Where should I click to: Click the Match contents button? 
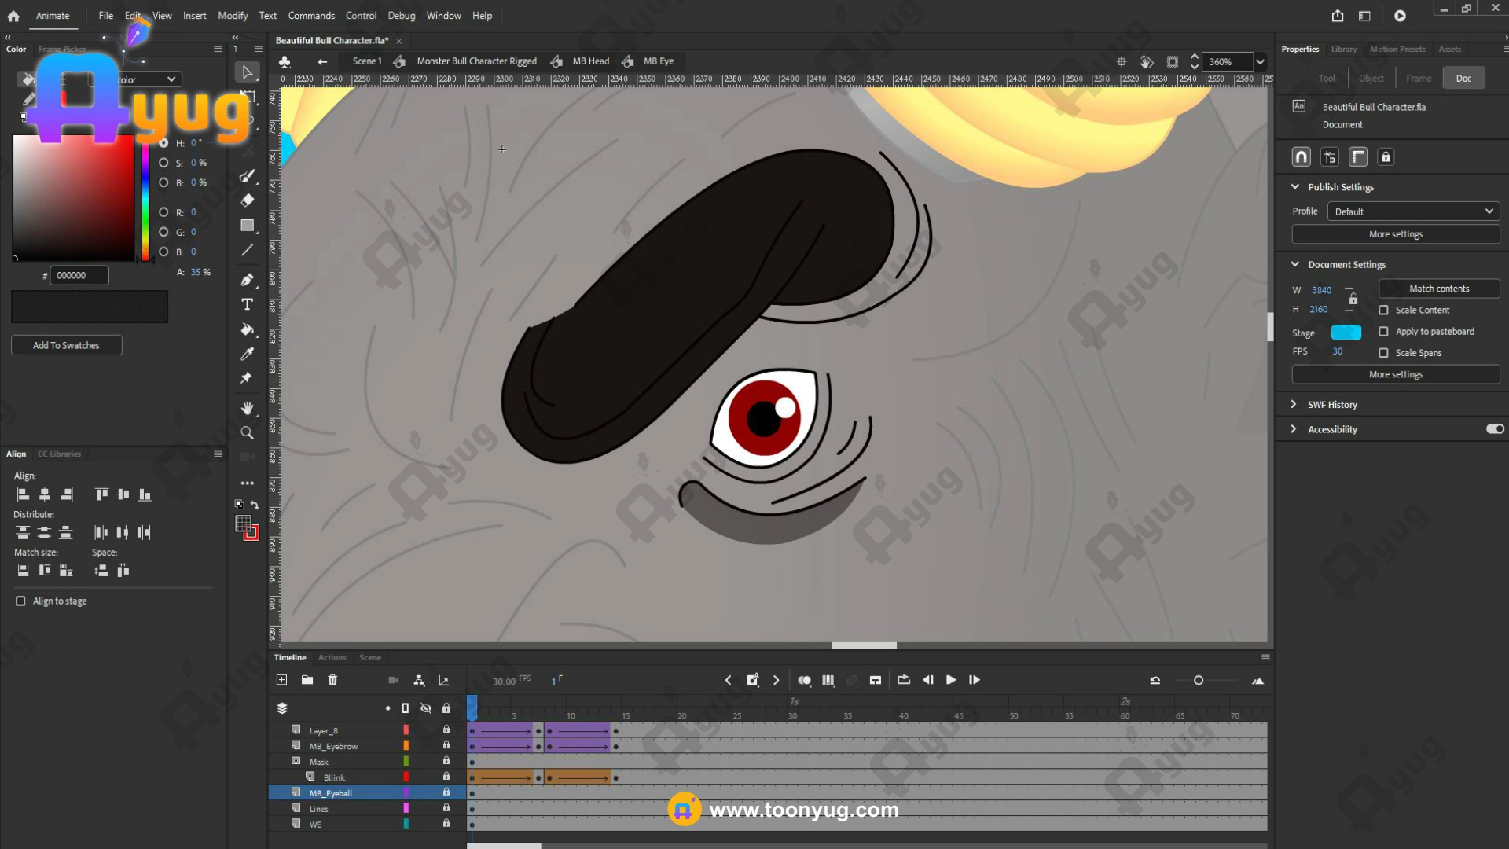pos(1438,289)
